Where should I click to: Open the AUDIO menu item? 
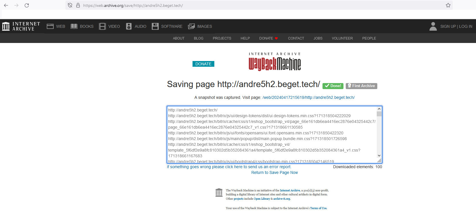[x=141, y=26]
